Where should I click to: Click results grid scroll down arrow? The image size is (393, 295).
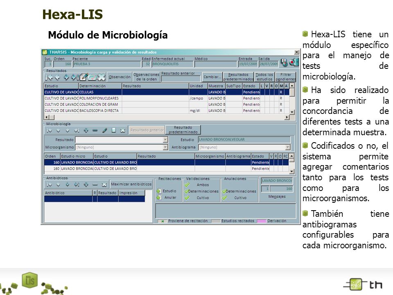292,112
